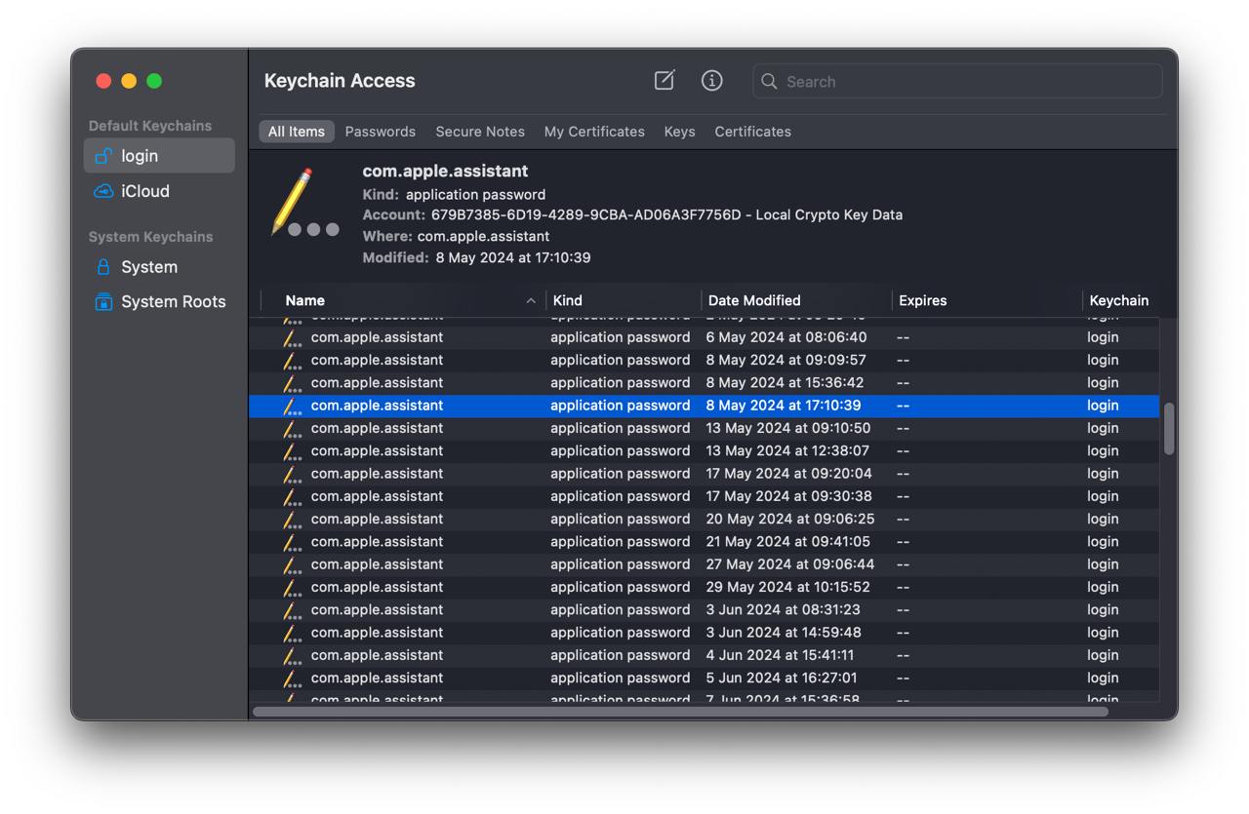1249x814 pixels.
Task: Toggle sort direction arrow in Name column
Action: [531, 300]
